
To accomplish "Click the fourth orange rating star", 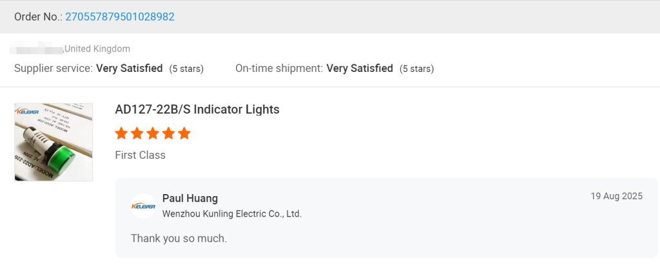I will 168,134.
